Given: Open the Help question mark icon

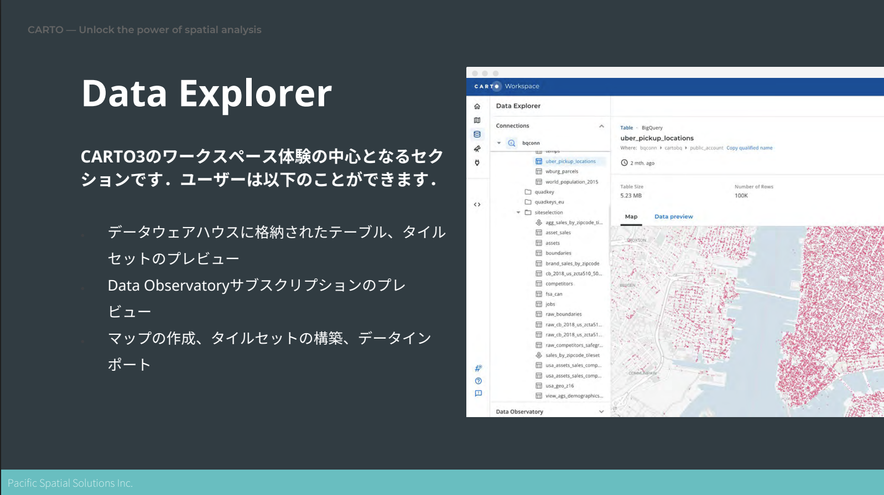Looking at the screenshot, I should pos(478,381).
